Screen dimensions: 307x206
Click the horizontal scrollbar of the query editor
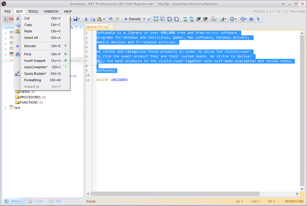pos(174,194)
